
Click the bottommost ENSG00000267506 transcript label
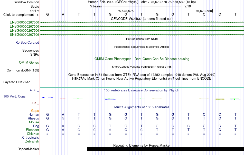pos(24,35)
